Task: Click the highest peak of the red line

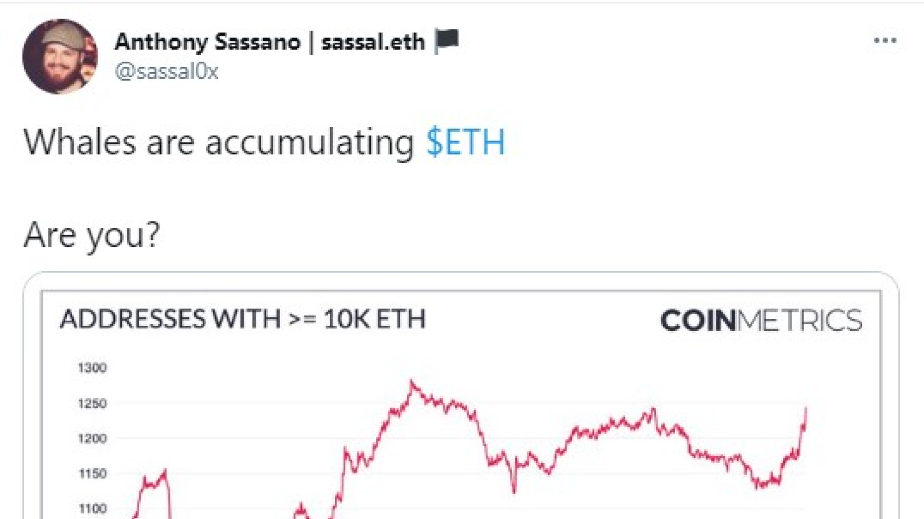Action: [412, 381]
